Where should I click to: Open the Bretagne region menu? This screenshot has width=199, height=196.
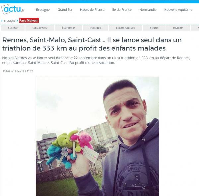tap(43, 10)
